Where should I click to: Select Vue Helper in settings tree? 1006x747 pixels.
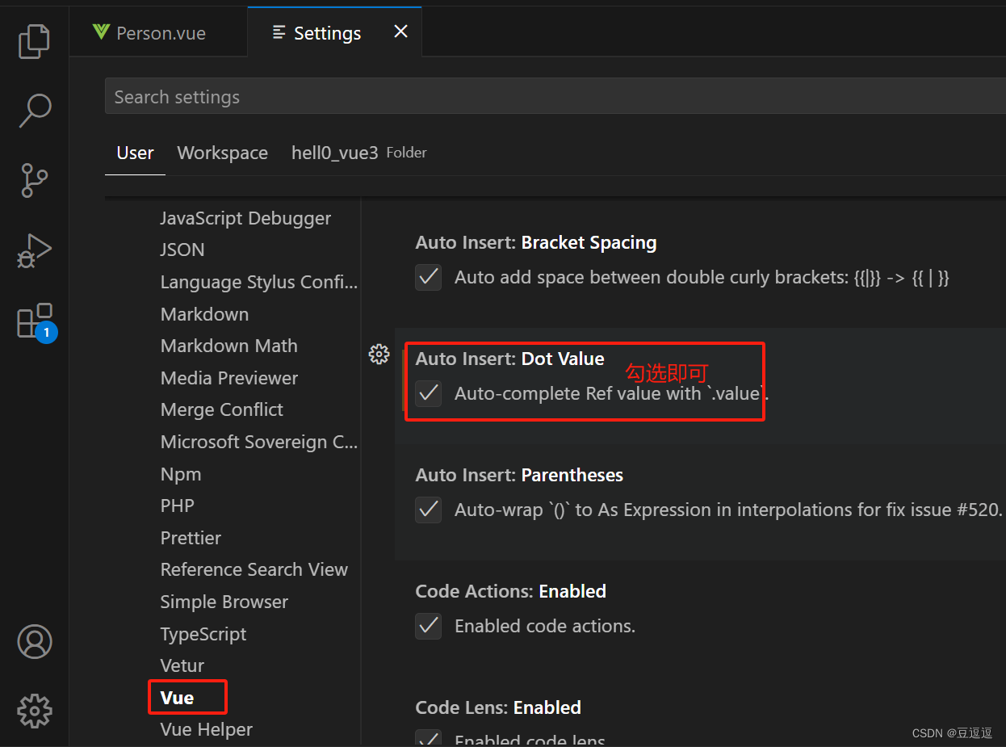click(x=206, y=729)
